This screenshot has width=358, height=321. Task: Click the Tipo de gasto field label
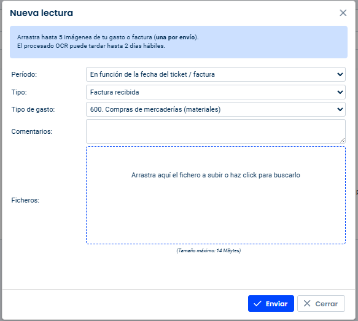[x=33, y=109]
